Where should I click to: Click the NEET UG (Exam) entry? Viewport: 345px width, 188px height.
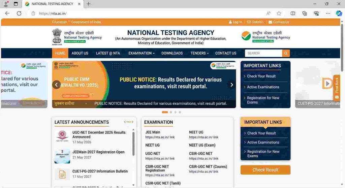(202, 145)
